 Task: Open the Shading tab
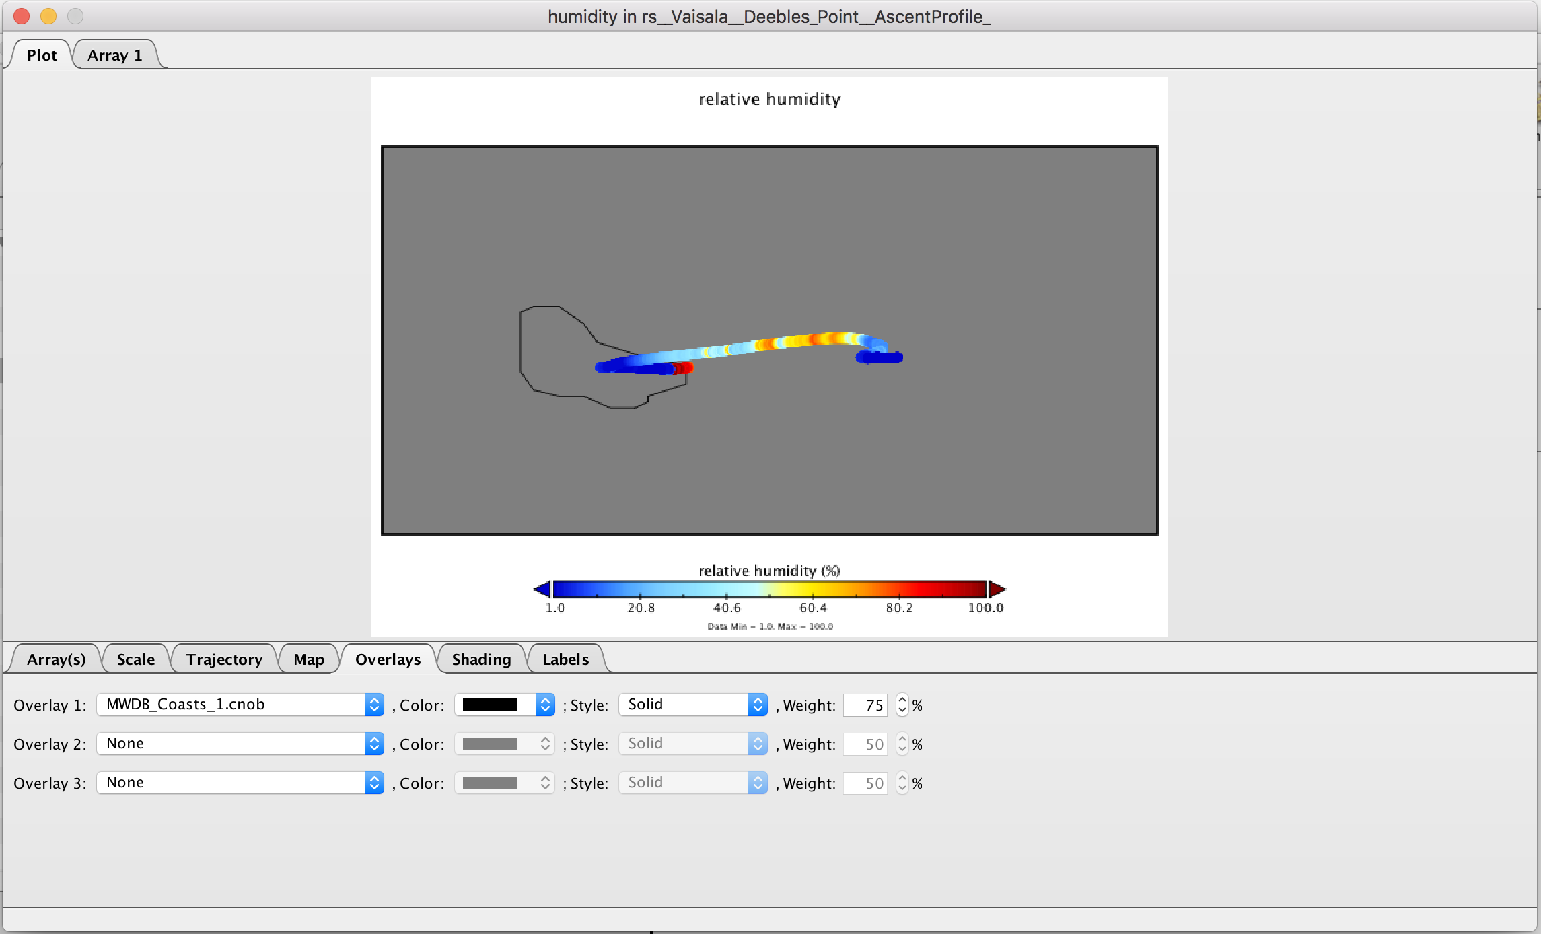click(x=481, y=659)
